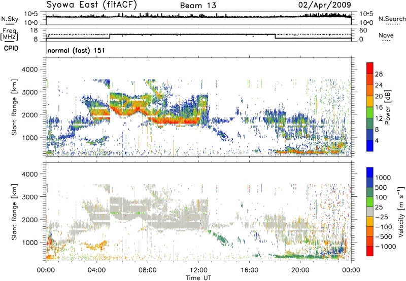
Task: Click the '12:00' time tick label
Action: tap(198, 270)
